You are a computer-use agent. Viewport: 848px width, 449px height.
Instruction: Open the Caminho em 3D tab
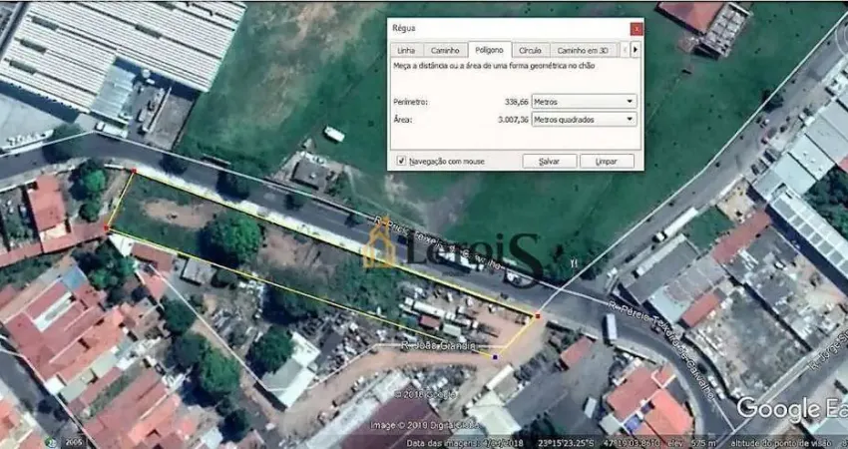(x=583, y=50)
